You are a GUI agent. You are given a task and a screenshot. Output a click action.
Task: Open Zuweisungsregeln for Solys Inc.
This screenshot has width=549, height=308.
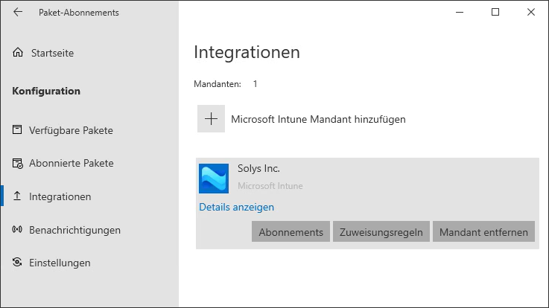tap(381, 232)
